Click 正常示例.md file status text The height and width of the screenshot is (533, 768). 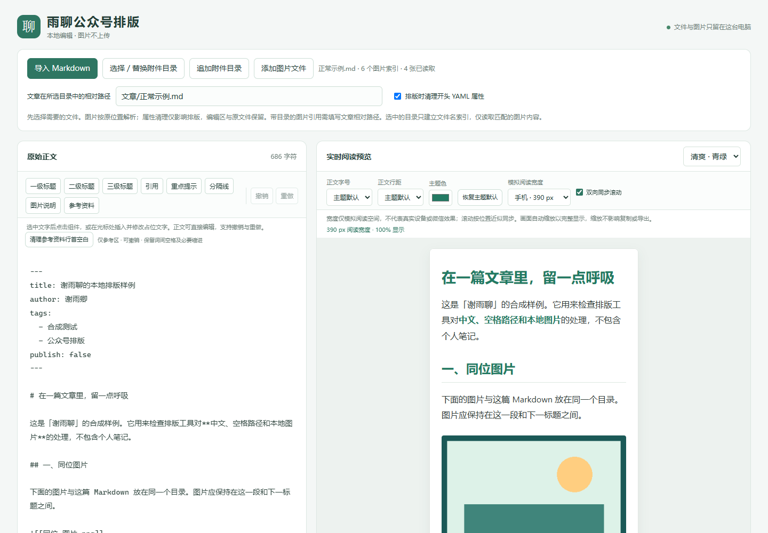pyautogui.click(x=377, y=69)
